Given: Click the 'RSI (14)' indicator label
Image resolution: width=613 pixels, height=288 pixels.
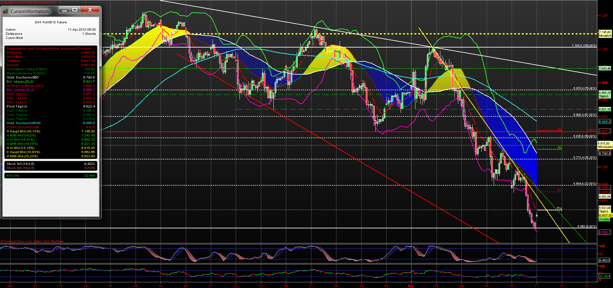Looking at the screenshot, I should [13, 176].
